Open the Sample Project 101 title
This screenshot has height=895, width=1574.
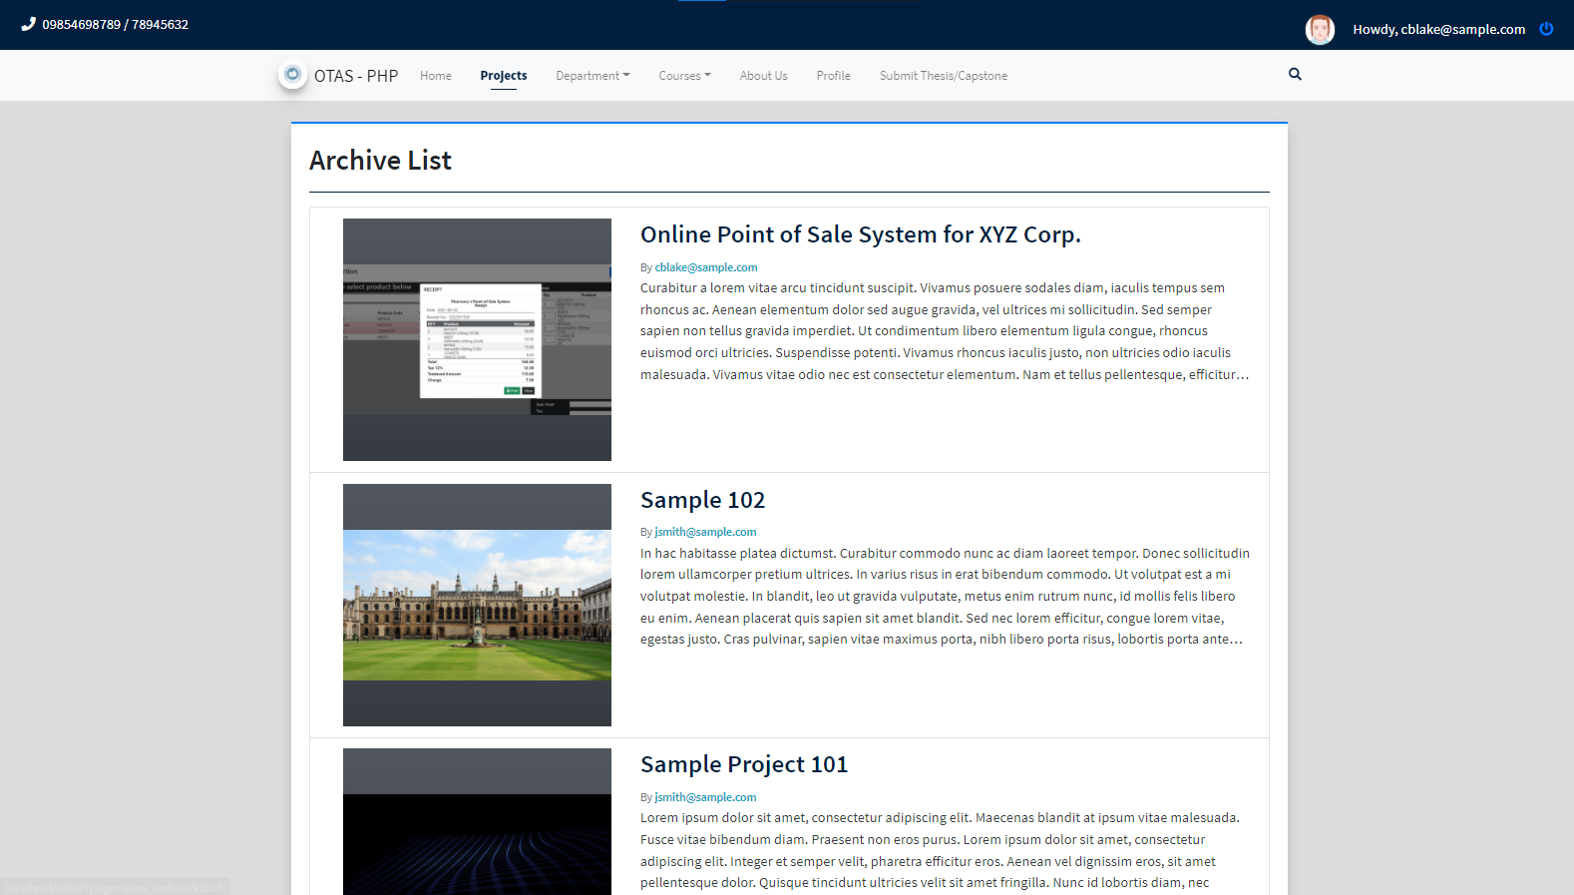[744, 764]
